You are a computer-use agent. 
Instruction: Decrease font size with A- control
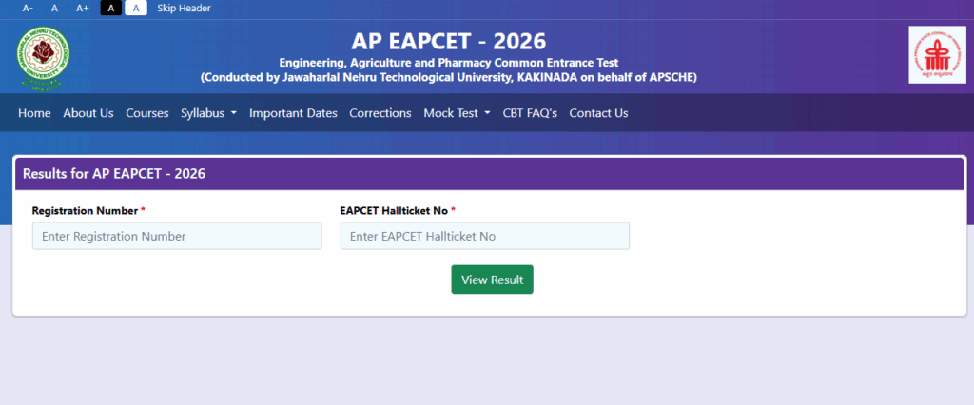tap(28, 8)
